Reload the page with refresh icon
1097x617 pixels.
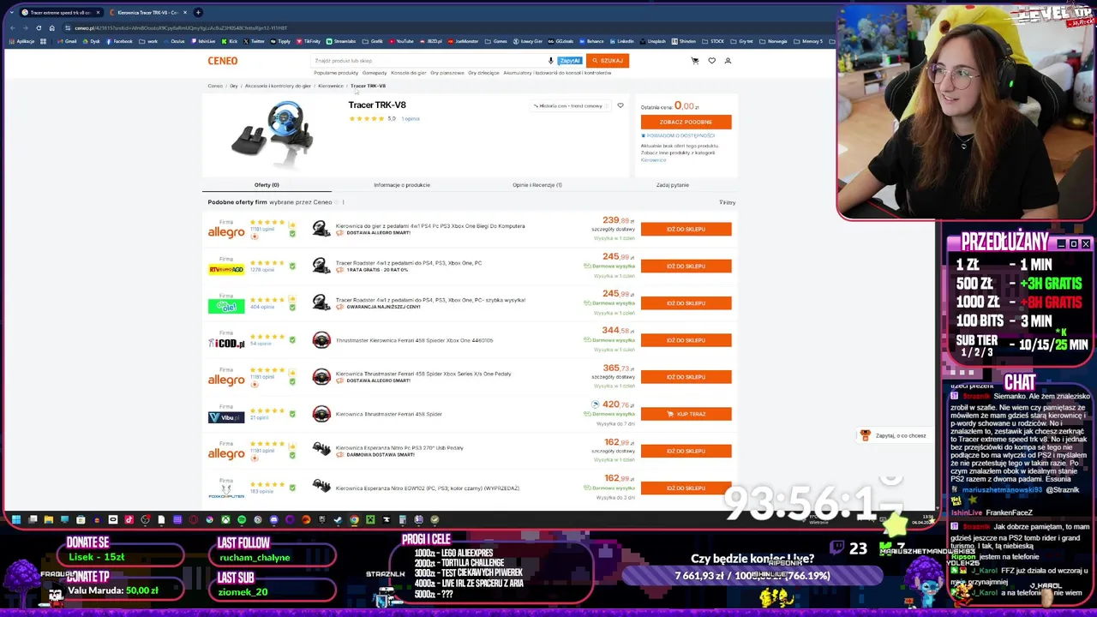pyautogui.click(x=39, y=27)
